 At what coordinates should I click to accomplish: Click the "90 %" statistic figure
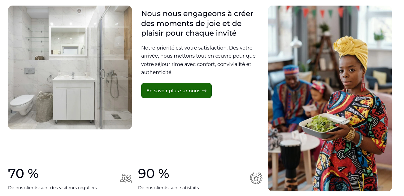(x=154, y=174)
